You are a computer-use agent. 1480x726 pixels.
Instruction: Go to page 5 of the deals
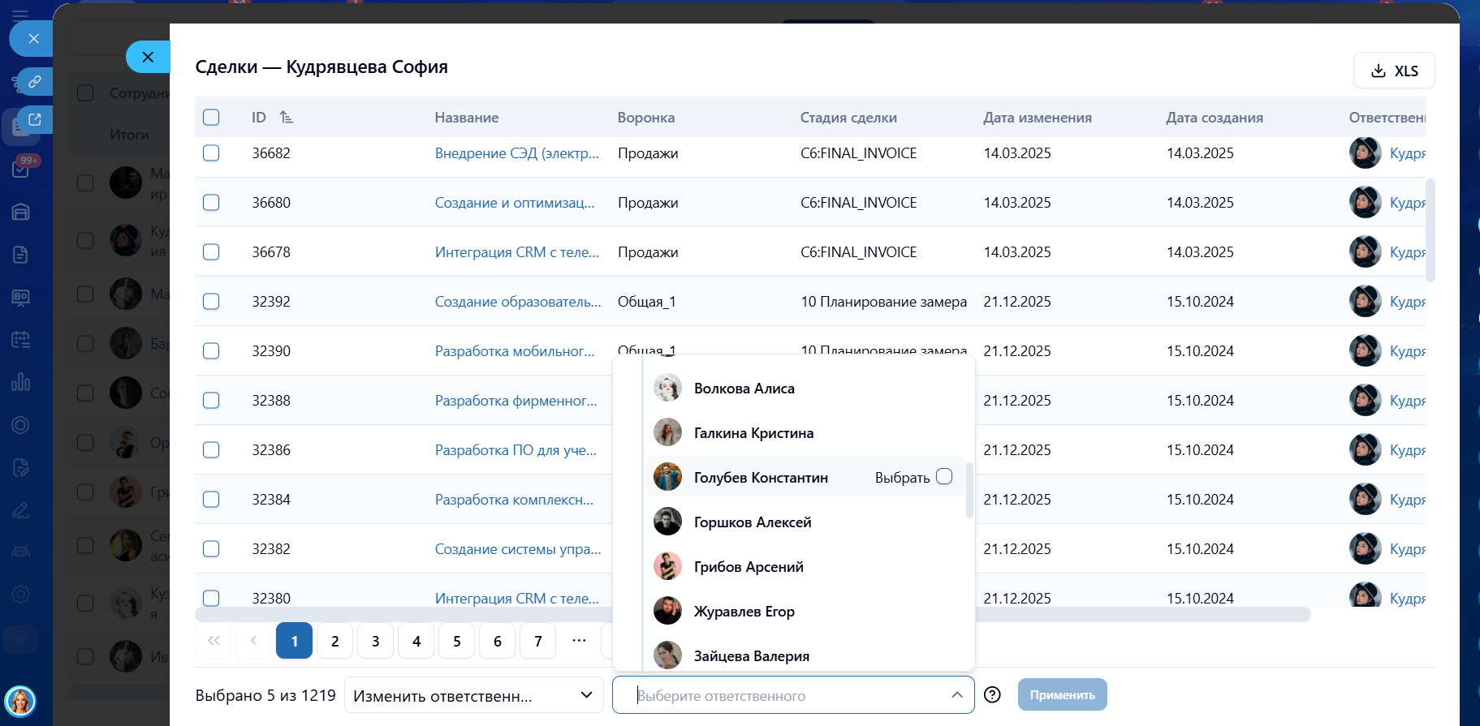tap(457, 641)
